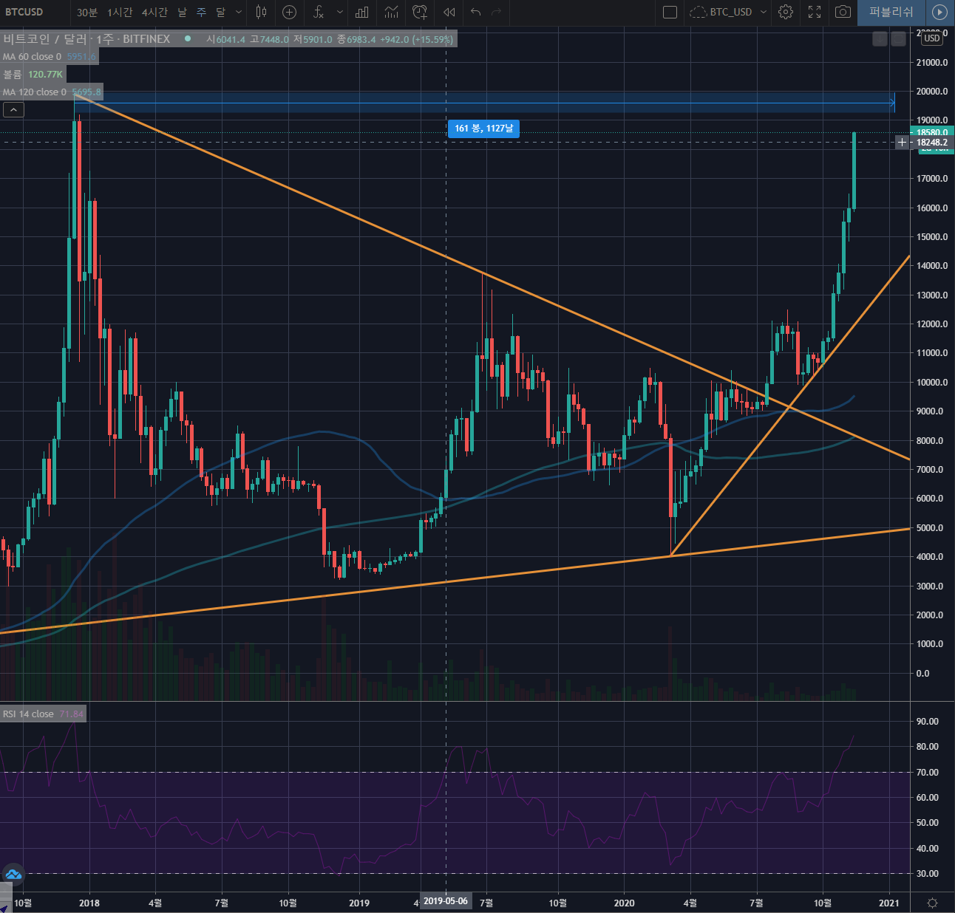
Task: Click the TradingView cloud logo on chart
Action: pos(13,875)
